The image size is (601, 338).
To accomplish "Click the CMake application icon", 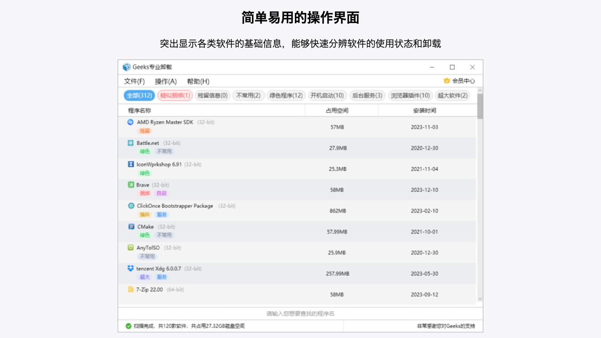I will [130, 226].
